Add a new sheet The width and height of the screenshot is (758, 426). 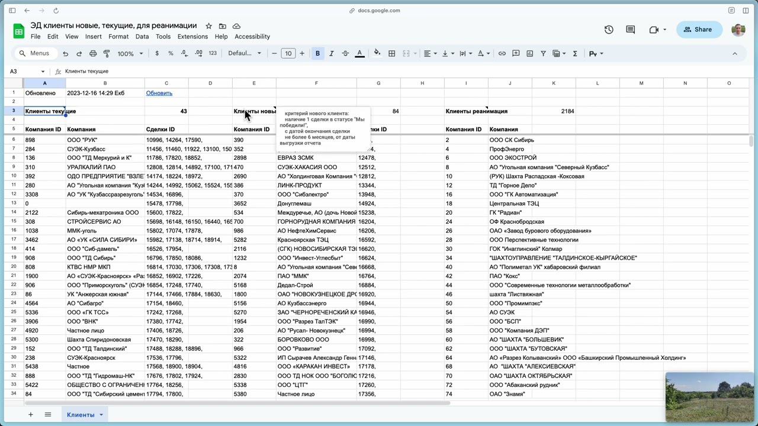pyautogui.click(x=30, y=415)
